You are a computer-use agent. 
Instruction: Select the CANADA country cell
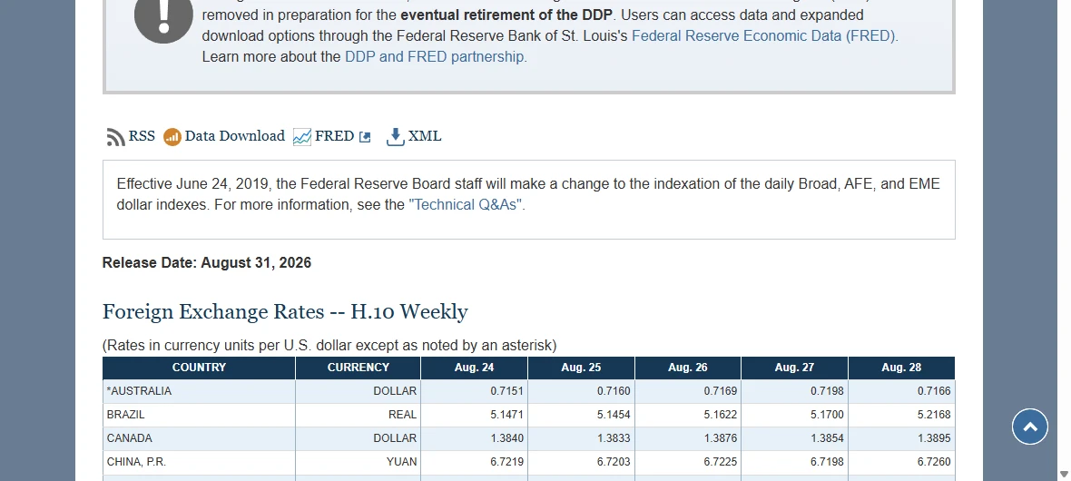(x=199, y=438)
